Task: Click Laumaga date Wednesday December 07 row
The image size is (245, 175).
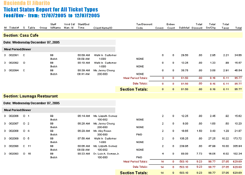Action: (59, 103)
